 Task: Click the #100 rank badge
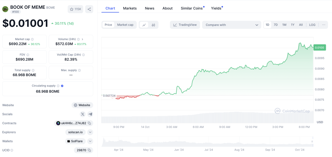[16, 12]
